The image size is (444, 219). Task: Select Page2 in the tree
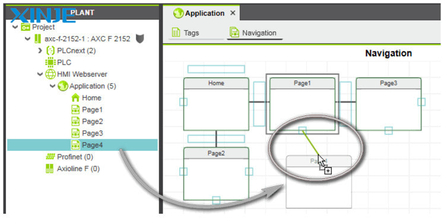pos(93,121)
